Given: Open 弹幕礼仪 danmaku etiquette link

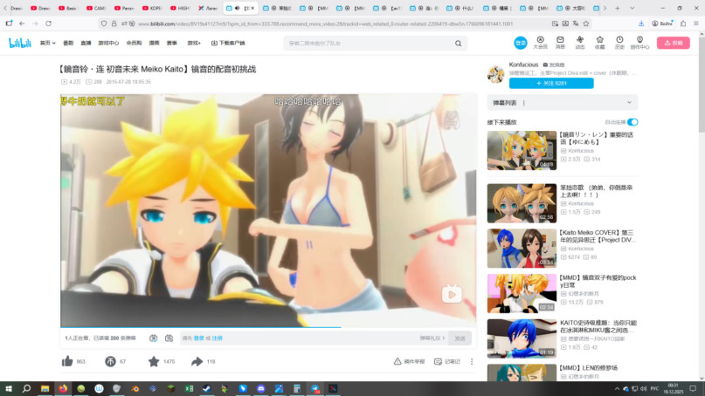Looking at the screenshot, I should tap(432, 338).
